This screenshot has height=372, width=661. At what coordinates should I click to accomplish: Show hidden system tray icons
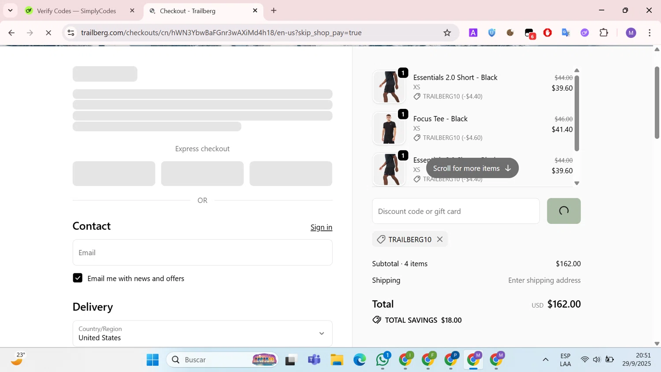point(546,360)
